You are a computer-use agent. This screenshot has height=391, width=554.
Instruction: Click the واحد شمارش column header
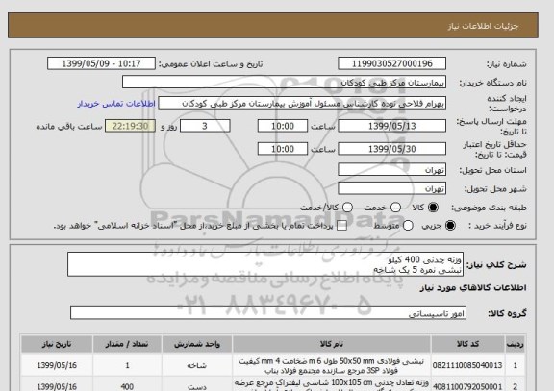(197, 344)
